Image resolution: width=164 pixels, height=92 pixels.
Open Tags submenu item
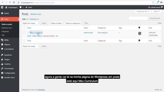tap(3, 35)
